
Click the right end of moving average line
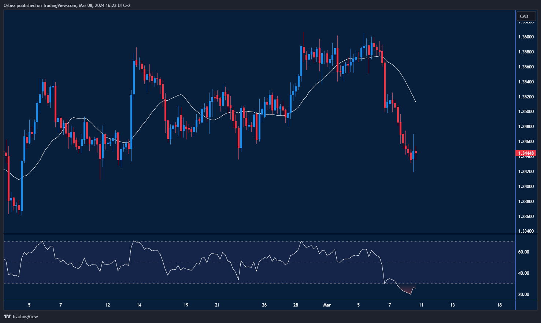pos(415,101)
